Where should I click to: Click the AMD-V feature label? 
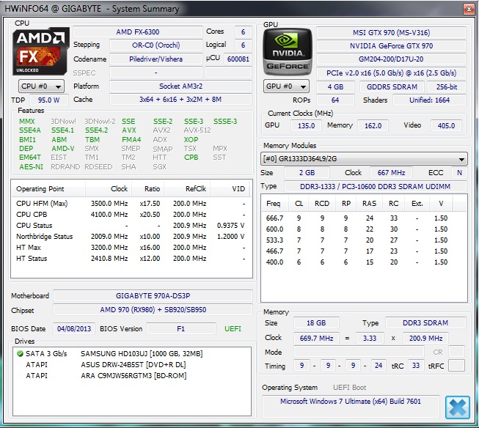coord(63,148)
